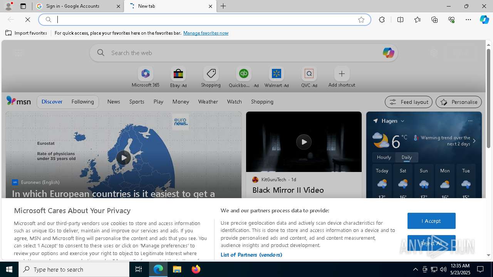
Task: Switch weather to Daily view
Action: [407, 157]
